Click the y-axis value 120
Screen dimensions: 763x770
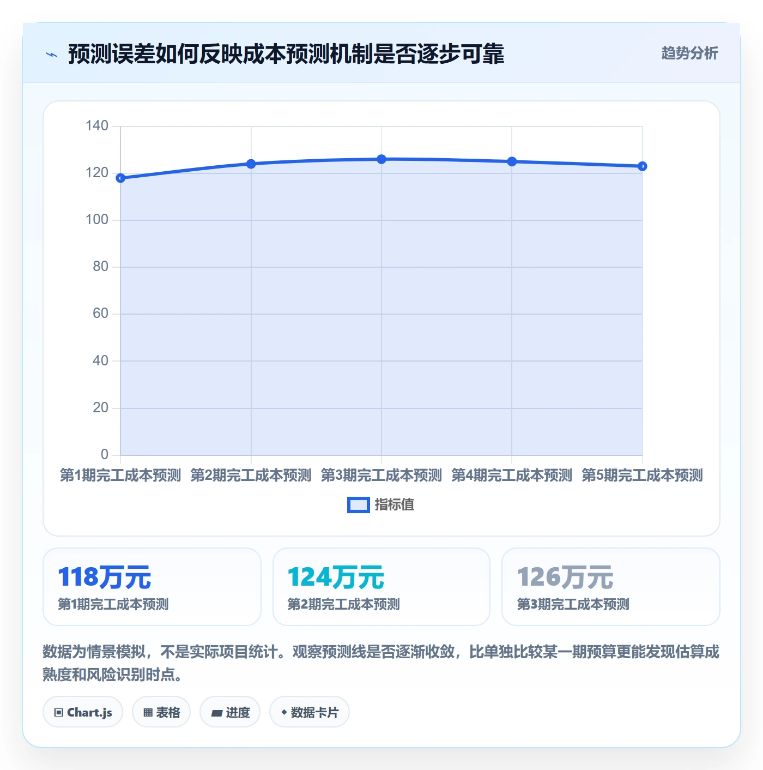click(x=97, y=173)
